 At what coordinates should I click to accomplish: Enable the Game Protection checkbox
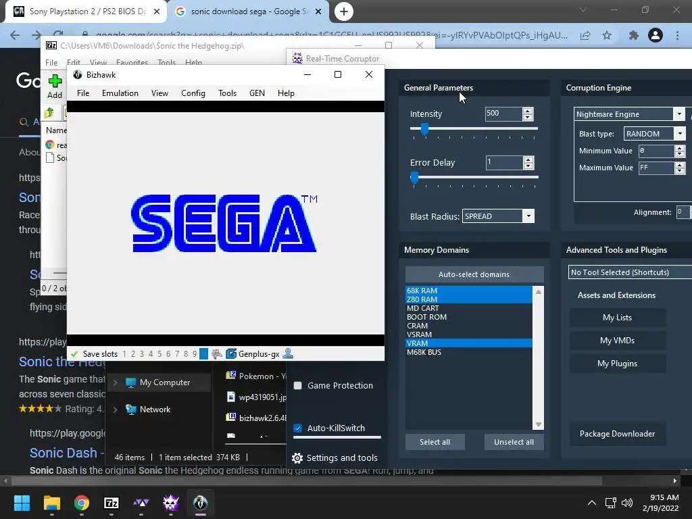pyautogui.click(x=298, y=386)
